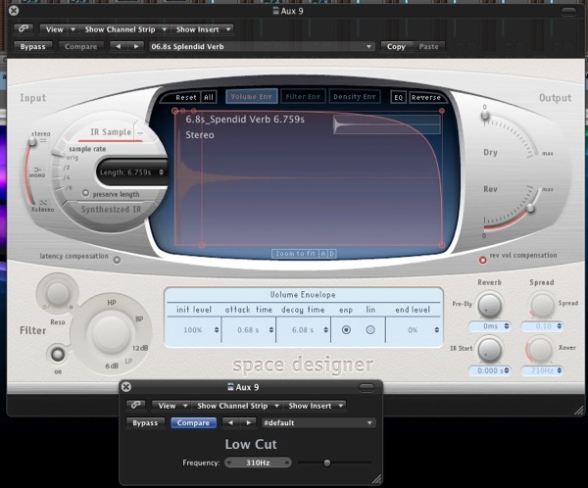Click Zoom to fit
The image size is (588, 488).
[x=295, y=254]
